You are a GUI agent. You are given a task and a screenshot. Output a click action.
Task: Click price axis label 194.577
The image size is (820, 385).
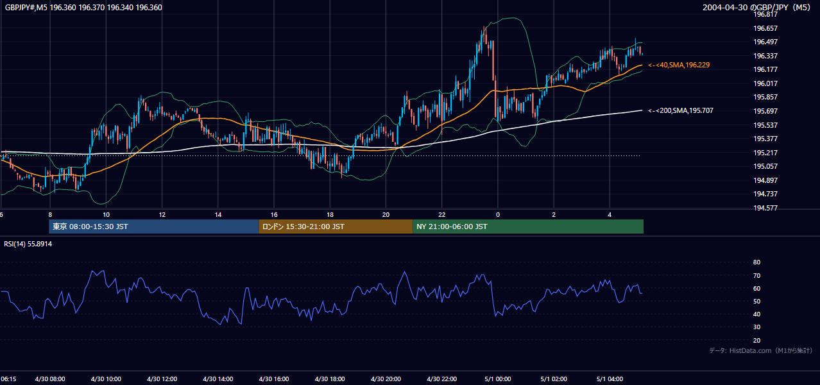pyautogui.click(x=766, y=209)
